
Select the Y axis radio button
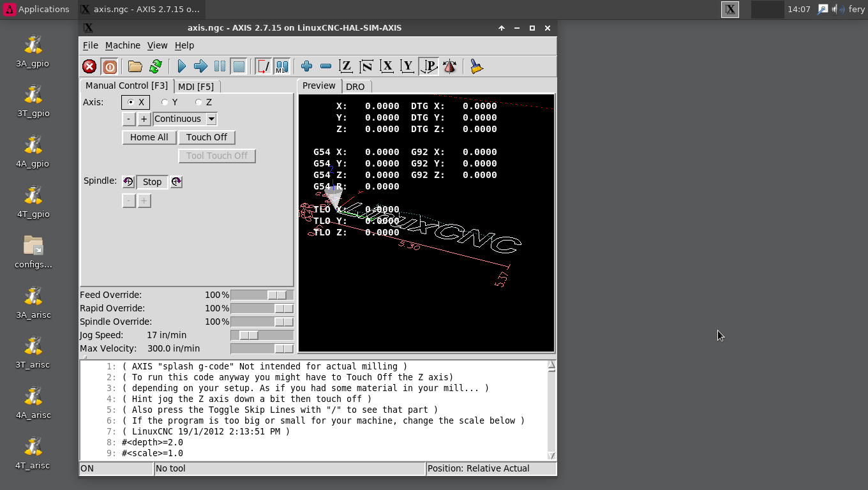coord(170,102)
